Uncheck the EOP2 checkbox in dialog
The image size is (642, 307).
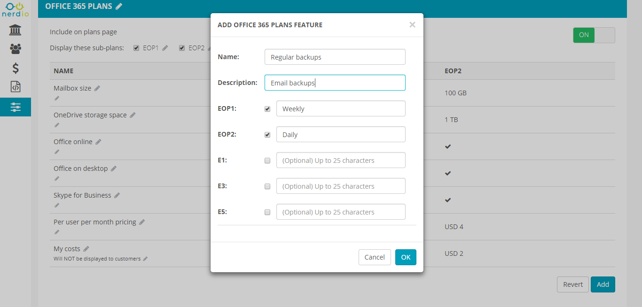pos(267,135)
